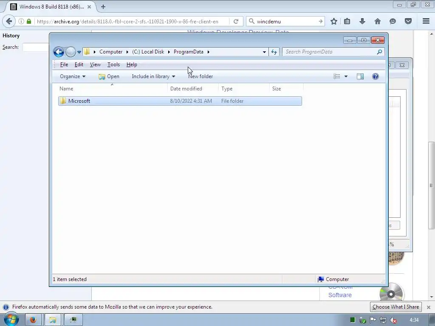435x326 pixels.
Task: Open the Firefox hamburger menu
Action: 426,21
